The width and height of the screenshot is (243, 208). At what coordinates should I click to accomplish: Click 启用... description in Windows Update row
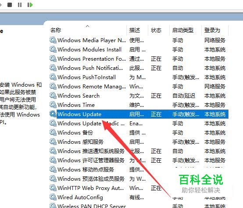(137, 114)
